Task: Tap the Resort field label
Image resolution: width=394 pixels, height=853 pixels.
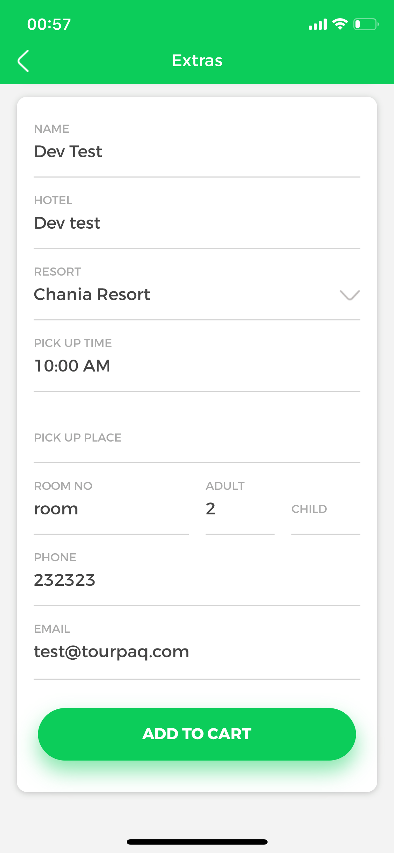Action: (x=57, y=272)
